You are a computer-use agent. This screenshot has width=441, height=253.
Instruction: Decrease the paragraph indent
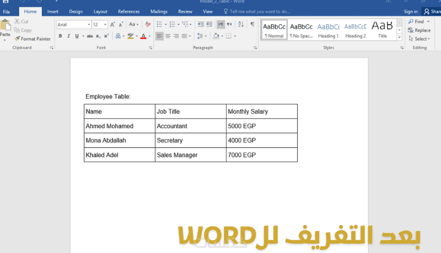(x=201, y=24)
